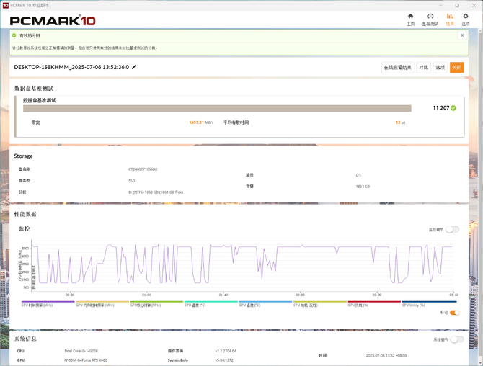483x366 pixels.
Task: Click the bandwidth value 1557.31 MB/s
Action: (201, 122)
